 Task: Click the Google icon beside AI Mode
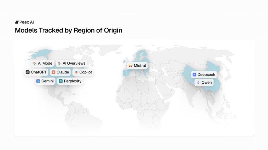pyautogui.click(x=35, y=63)
